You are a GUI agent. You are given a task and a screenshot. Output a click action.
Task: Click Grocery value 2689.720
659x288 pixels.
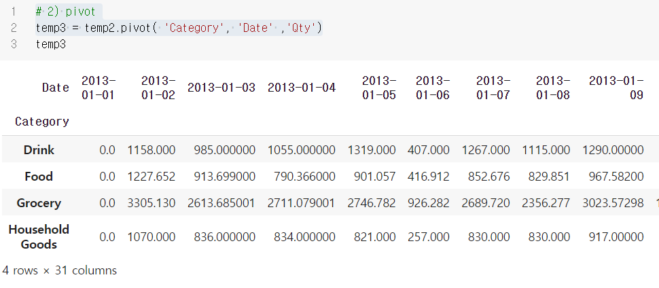point(486,203)
